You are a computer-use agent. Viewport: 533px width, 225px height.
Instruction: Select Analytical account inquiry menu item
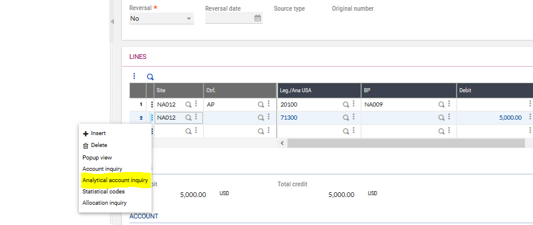click(115, 180)
